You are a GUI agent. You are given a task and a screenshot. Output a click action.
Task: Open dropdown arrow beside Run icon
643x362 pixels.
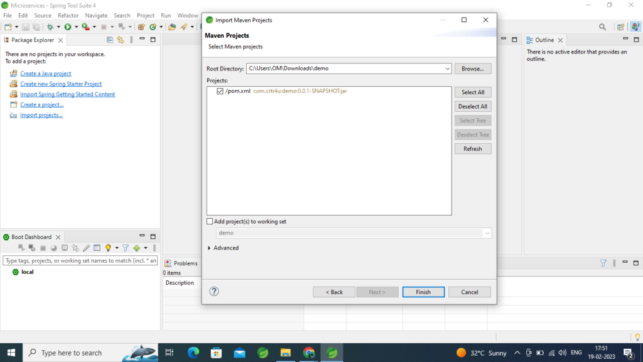point(76,26)
